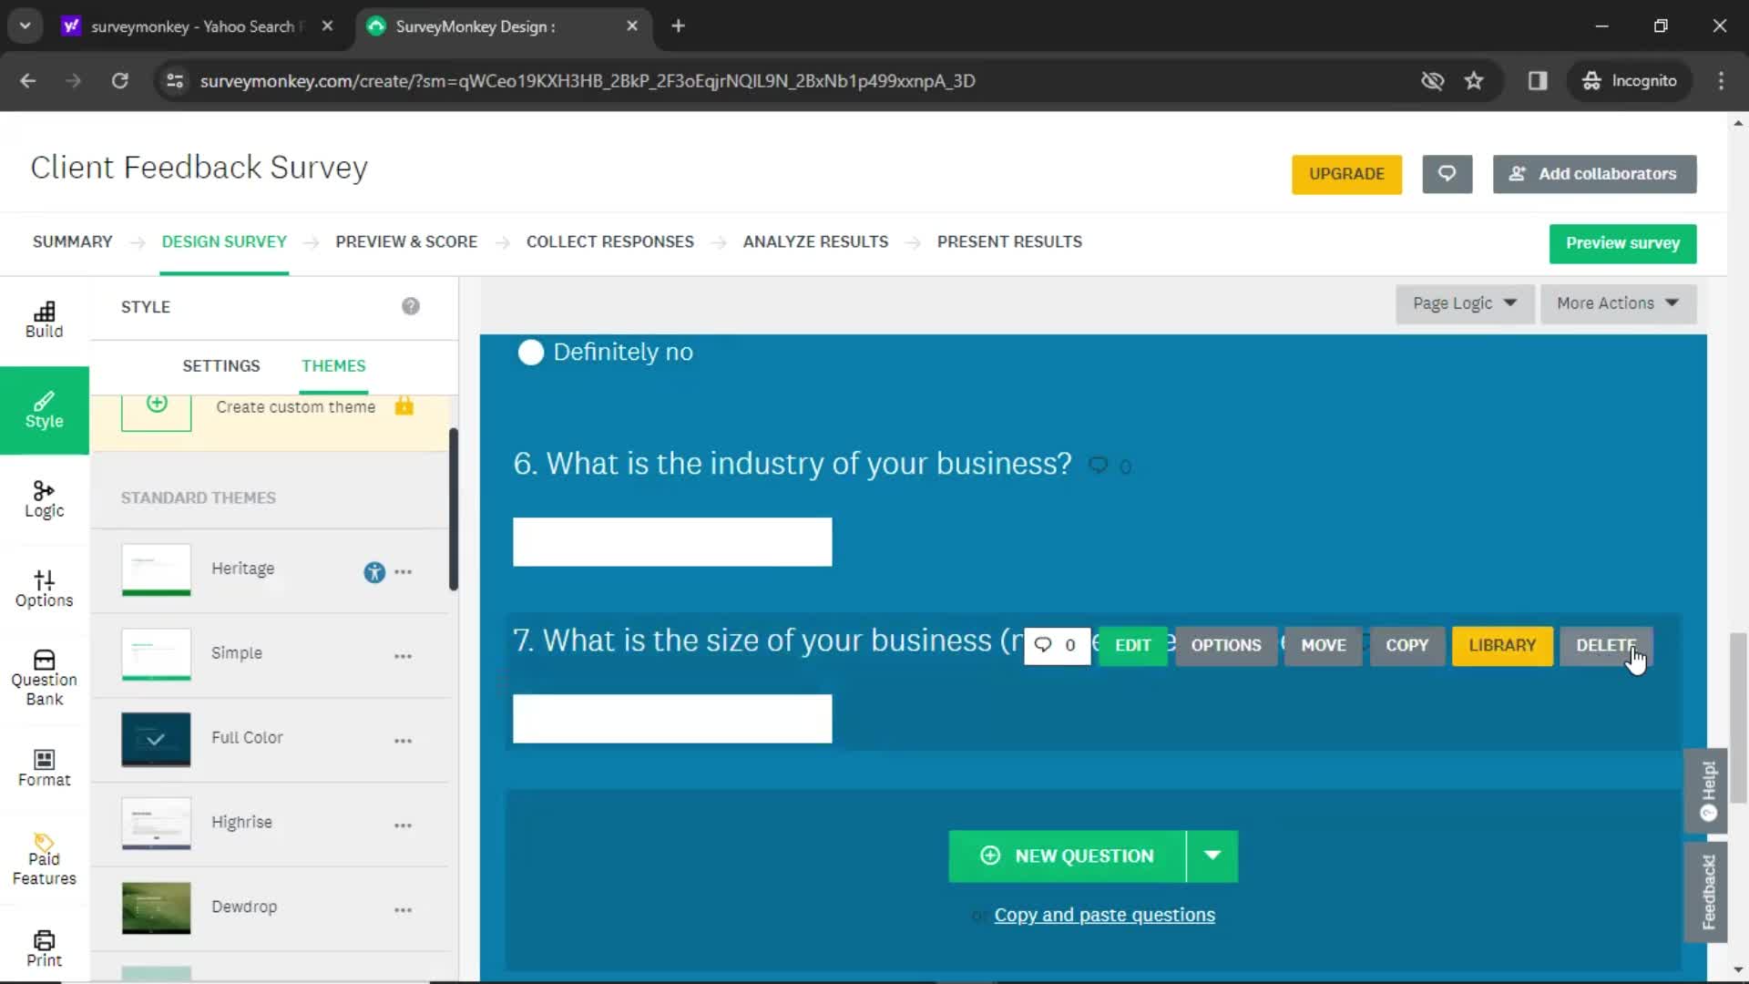Expand the NEW QUESTION dropdown arrow

pyautogui.click(x=1212, y=855)
